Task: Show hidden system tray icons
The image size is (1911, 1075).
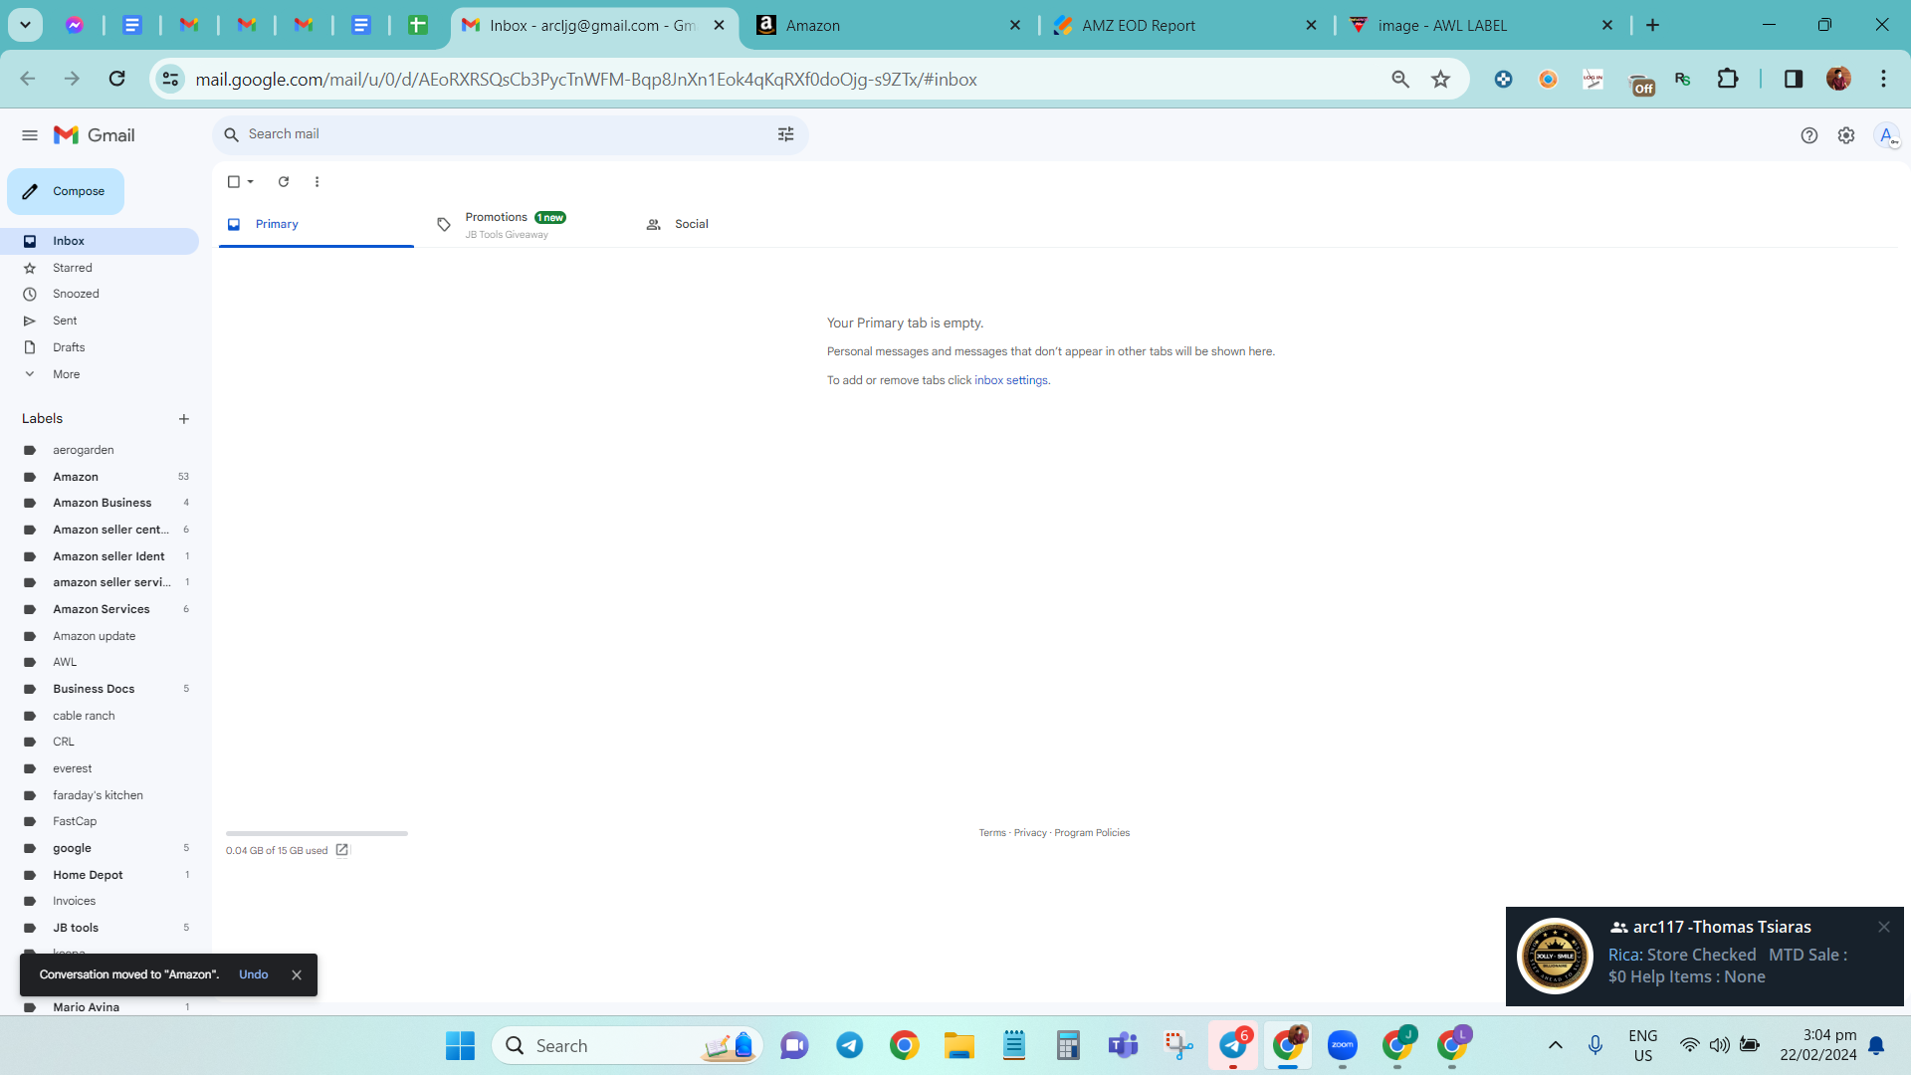Action: 1556,1045
